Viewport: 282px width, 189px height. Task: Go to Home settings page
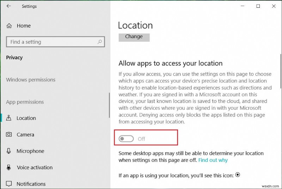click(x=24, y=26)
